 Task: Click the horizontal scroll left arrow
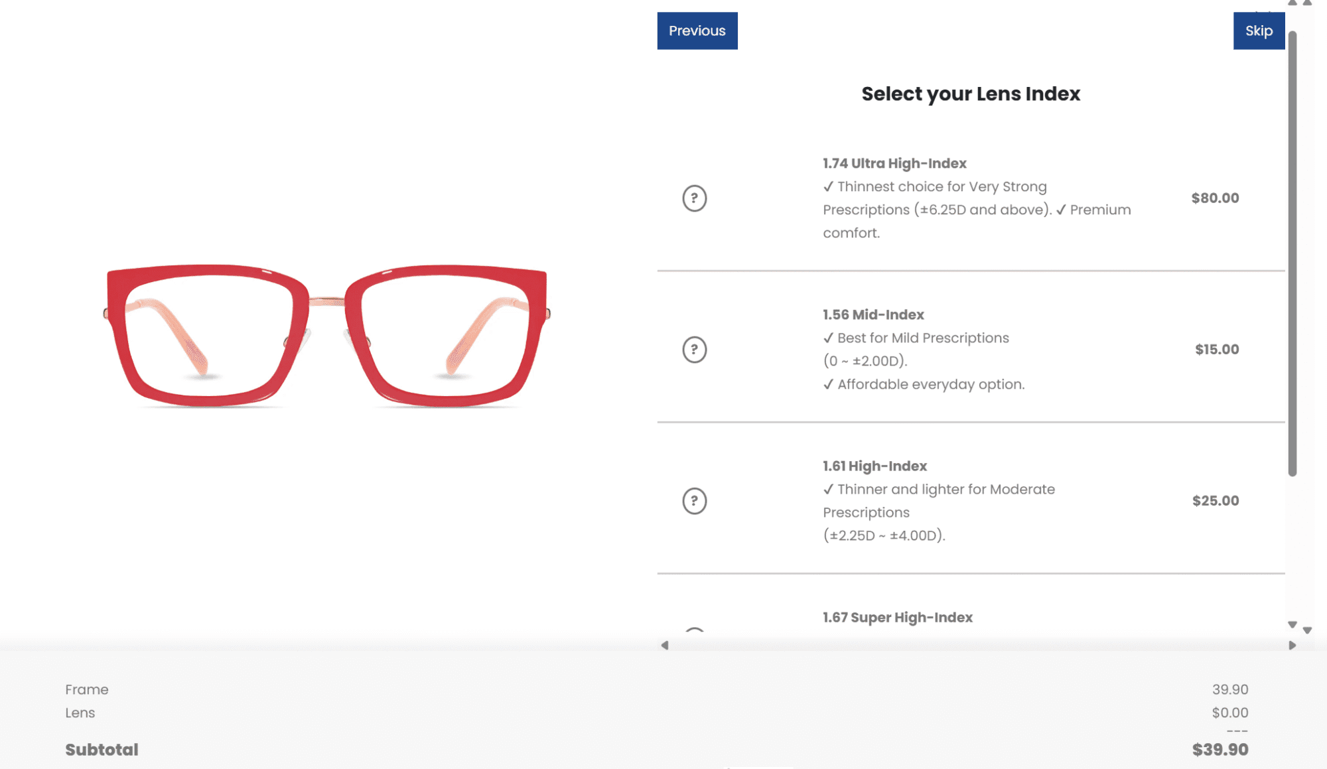pyautogui.click(x=665, y=645)
